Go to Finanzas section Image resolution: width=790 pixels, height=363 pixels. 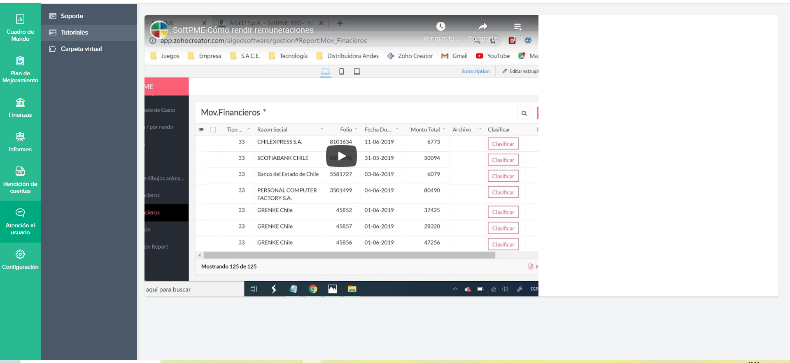(x=20, y=107)
